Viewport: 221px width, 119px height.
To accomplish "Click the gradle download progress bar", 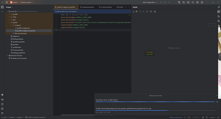I will (x=155, y=110).
